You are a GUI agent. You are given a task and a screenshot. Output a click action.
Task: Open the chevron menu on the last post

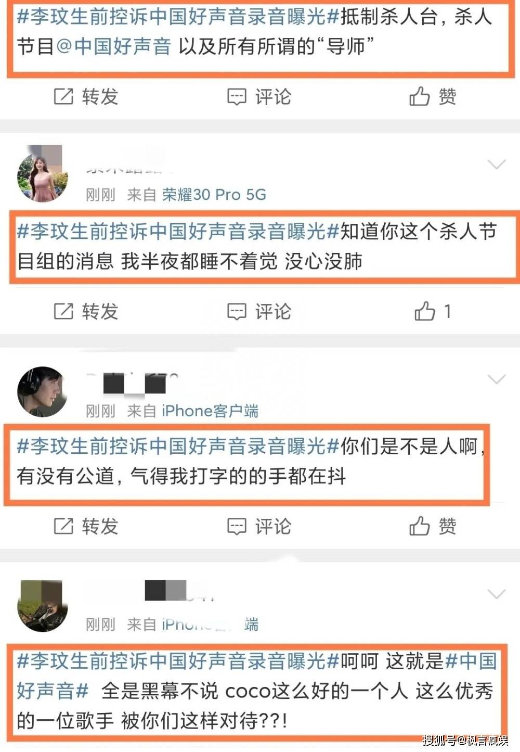click(x=497, y=594)
